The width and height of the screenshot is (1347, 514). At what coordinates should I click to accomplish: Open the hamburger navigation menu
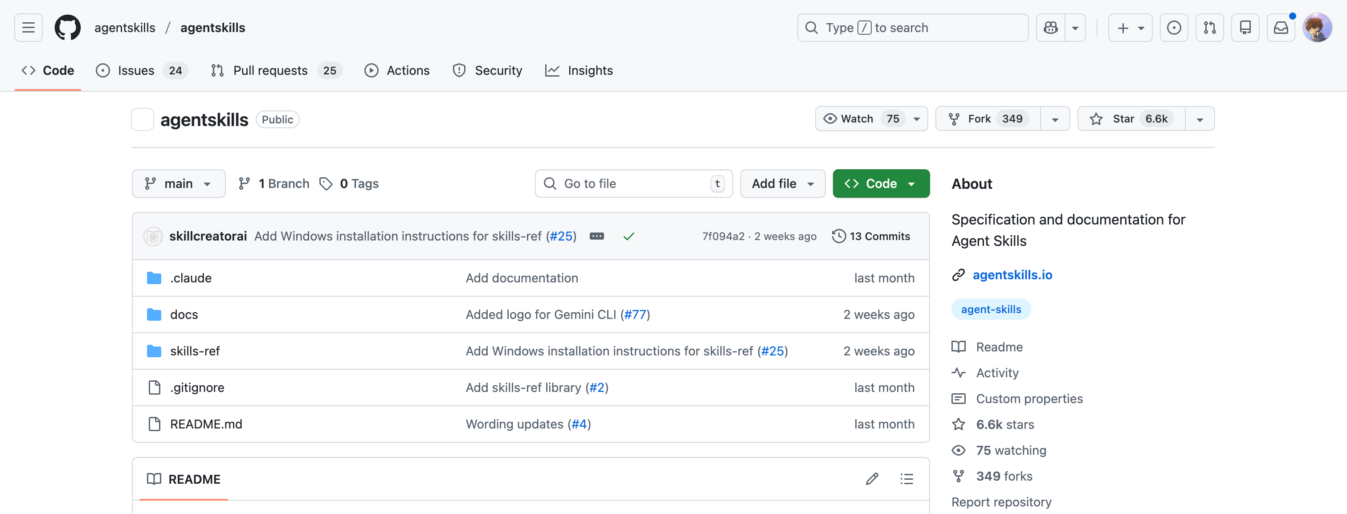click(x=28, y=28)
